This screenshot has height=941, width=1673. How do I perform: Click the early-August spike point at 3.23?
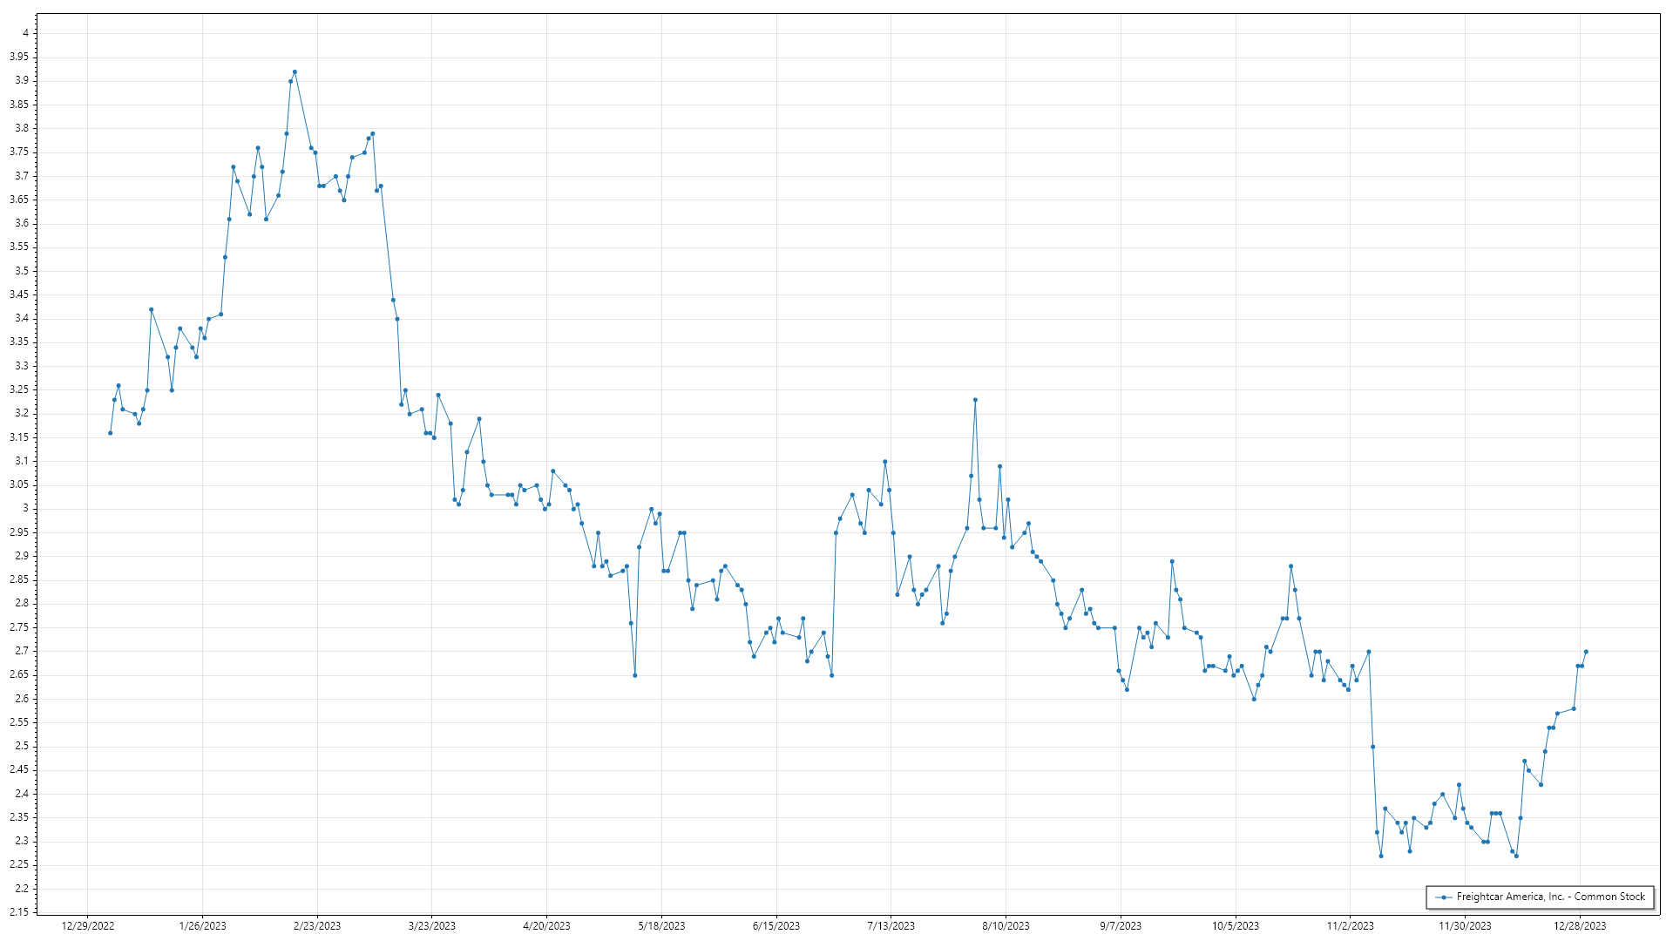(x=975, y=400)
